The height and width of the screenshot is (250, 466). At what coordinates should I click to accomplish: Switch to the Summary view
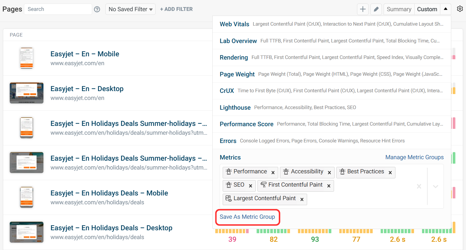(399, 9)
